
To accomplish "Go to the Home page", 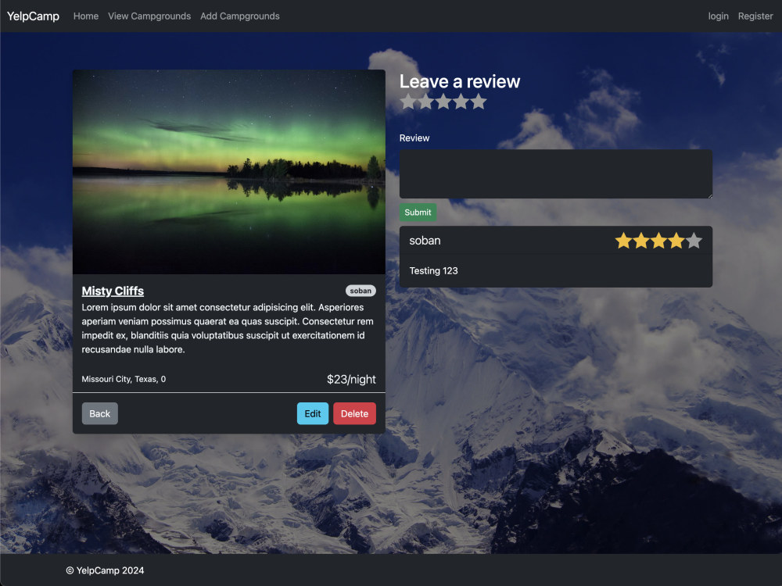I will (86, 16).
